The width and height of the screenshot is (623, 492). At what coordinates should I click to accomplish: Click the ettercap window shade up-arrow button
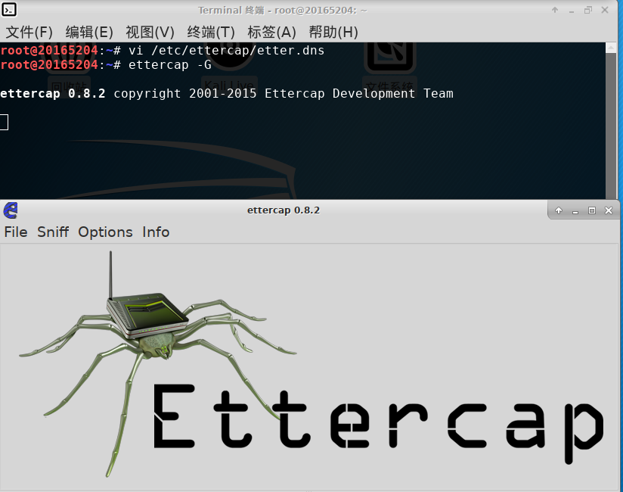click(x=559, y=210)
